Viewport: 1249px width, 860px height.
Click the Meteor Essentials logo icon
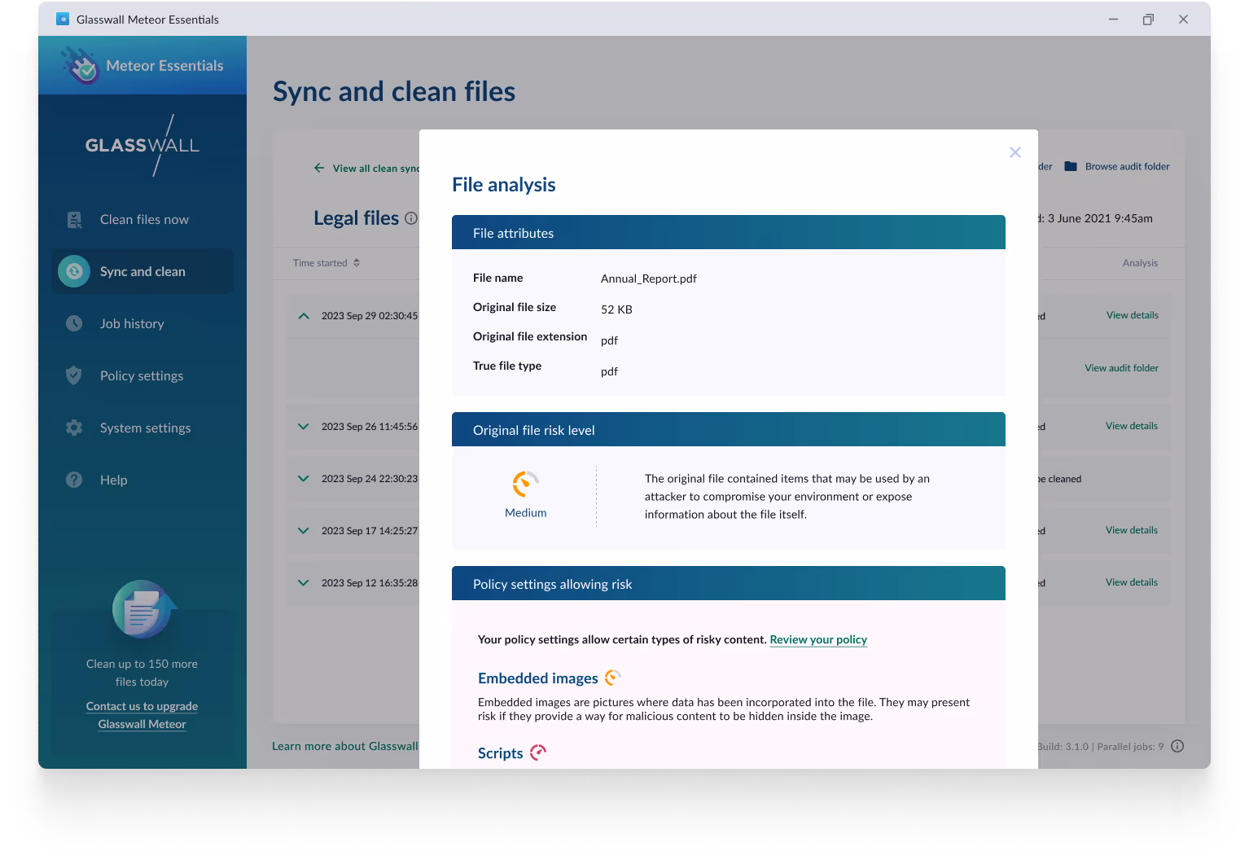point(80,65)
